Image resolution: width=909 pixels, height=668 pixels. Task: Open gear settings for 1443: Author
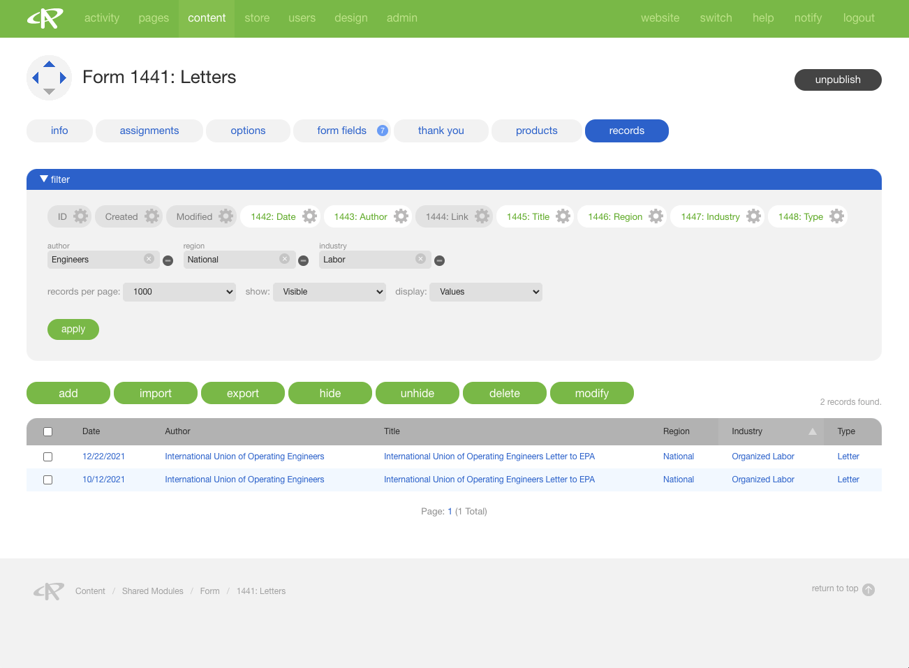(401, 216)
